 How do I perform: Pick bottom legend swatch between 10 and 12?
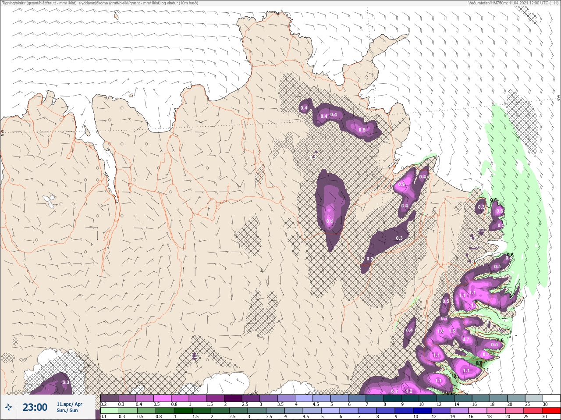point(423,411)
